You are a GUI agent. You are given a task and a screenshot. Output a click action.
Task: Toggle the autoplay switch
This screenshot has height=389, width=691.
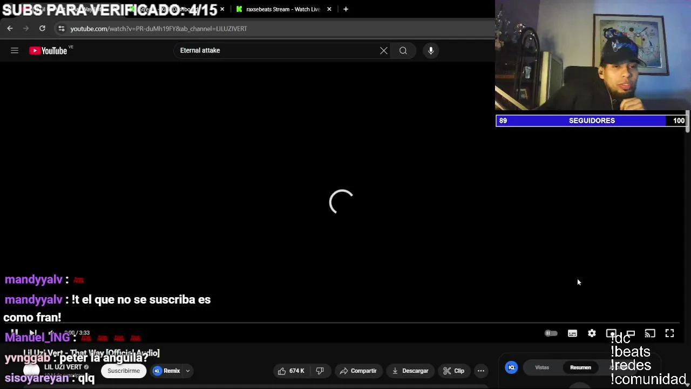click(551, 333)
